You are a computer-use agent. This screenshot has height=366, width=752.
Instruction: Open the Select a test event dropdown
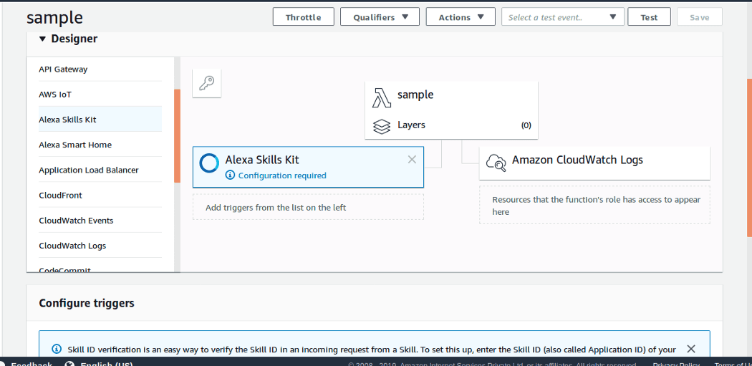(562, 17)
